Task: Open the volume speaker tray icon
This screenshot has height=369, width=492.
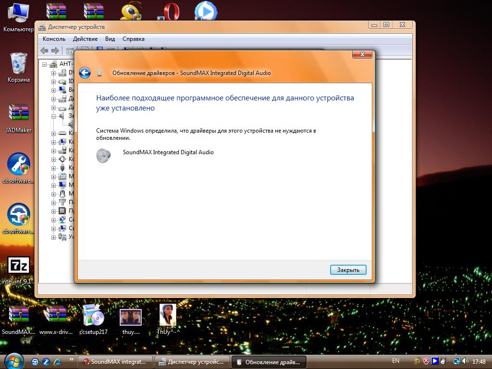Action: pos(466,361)
